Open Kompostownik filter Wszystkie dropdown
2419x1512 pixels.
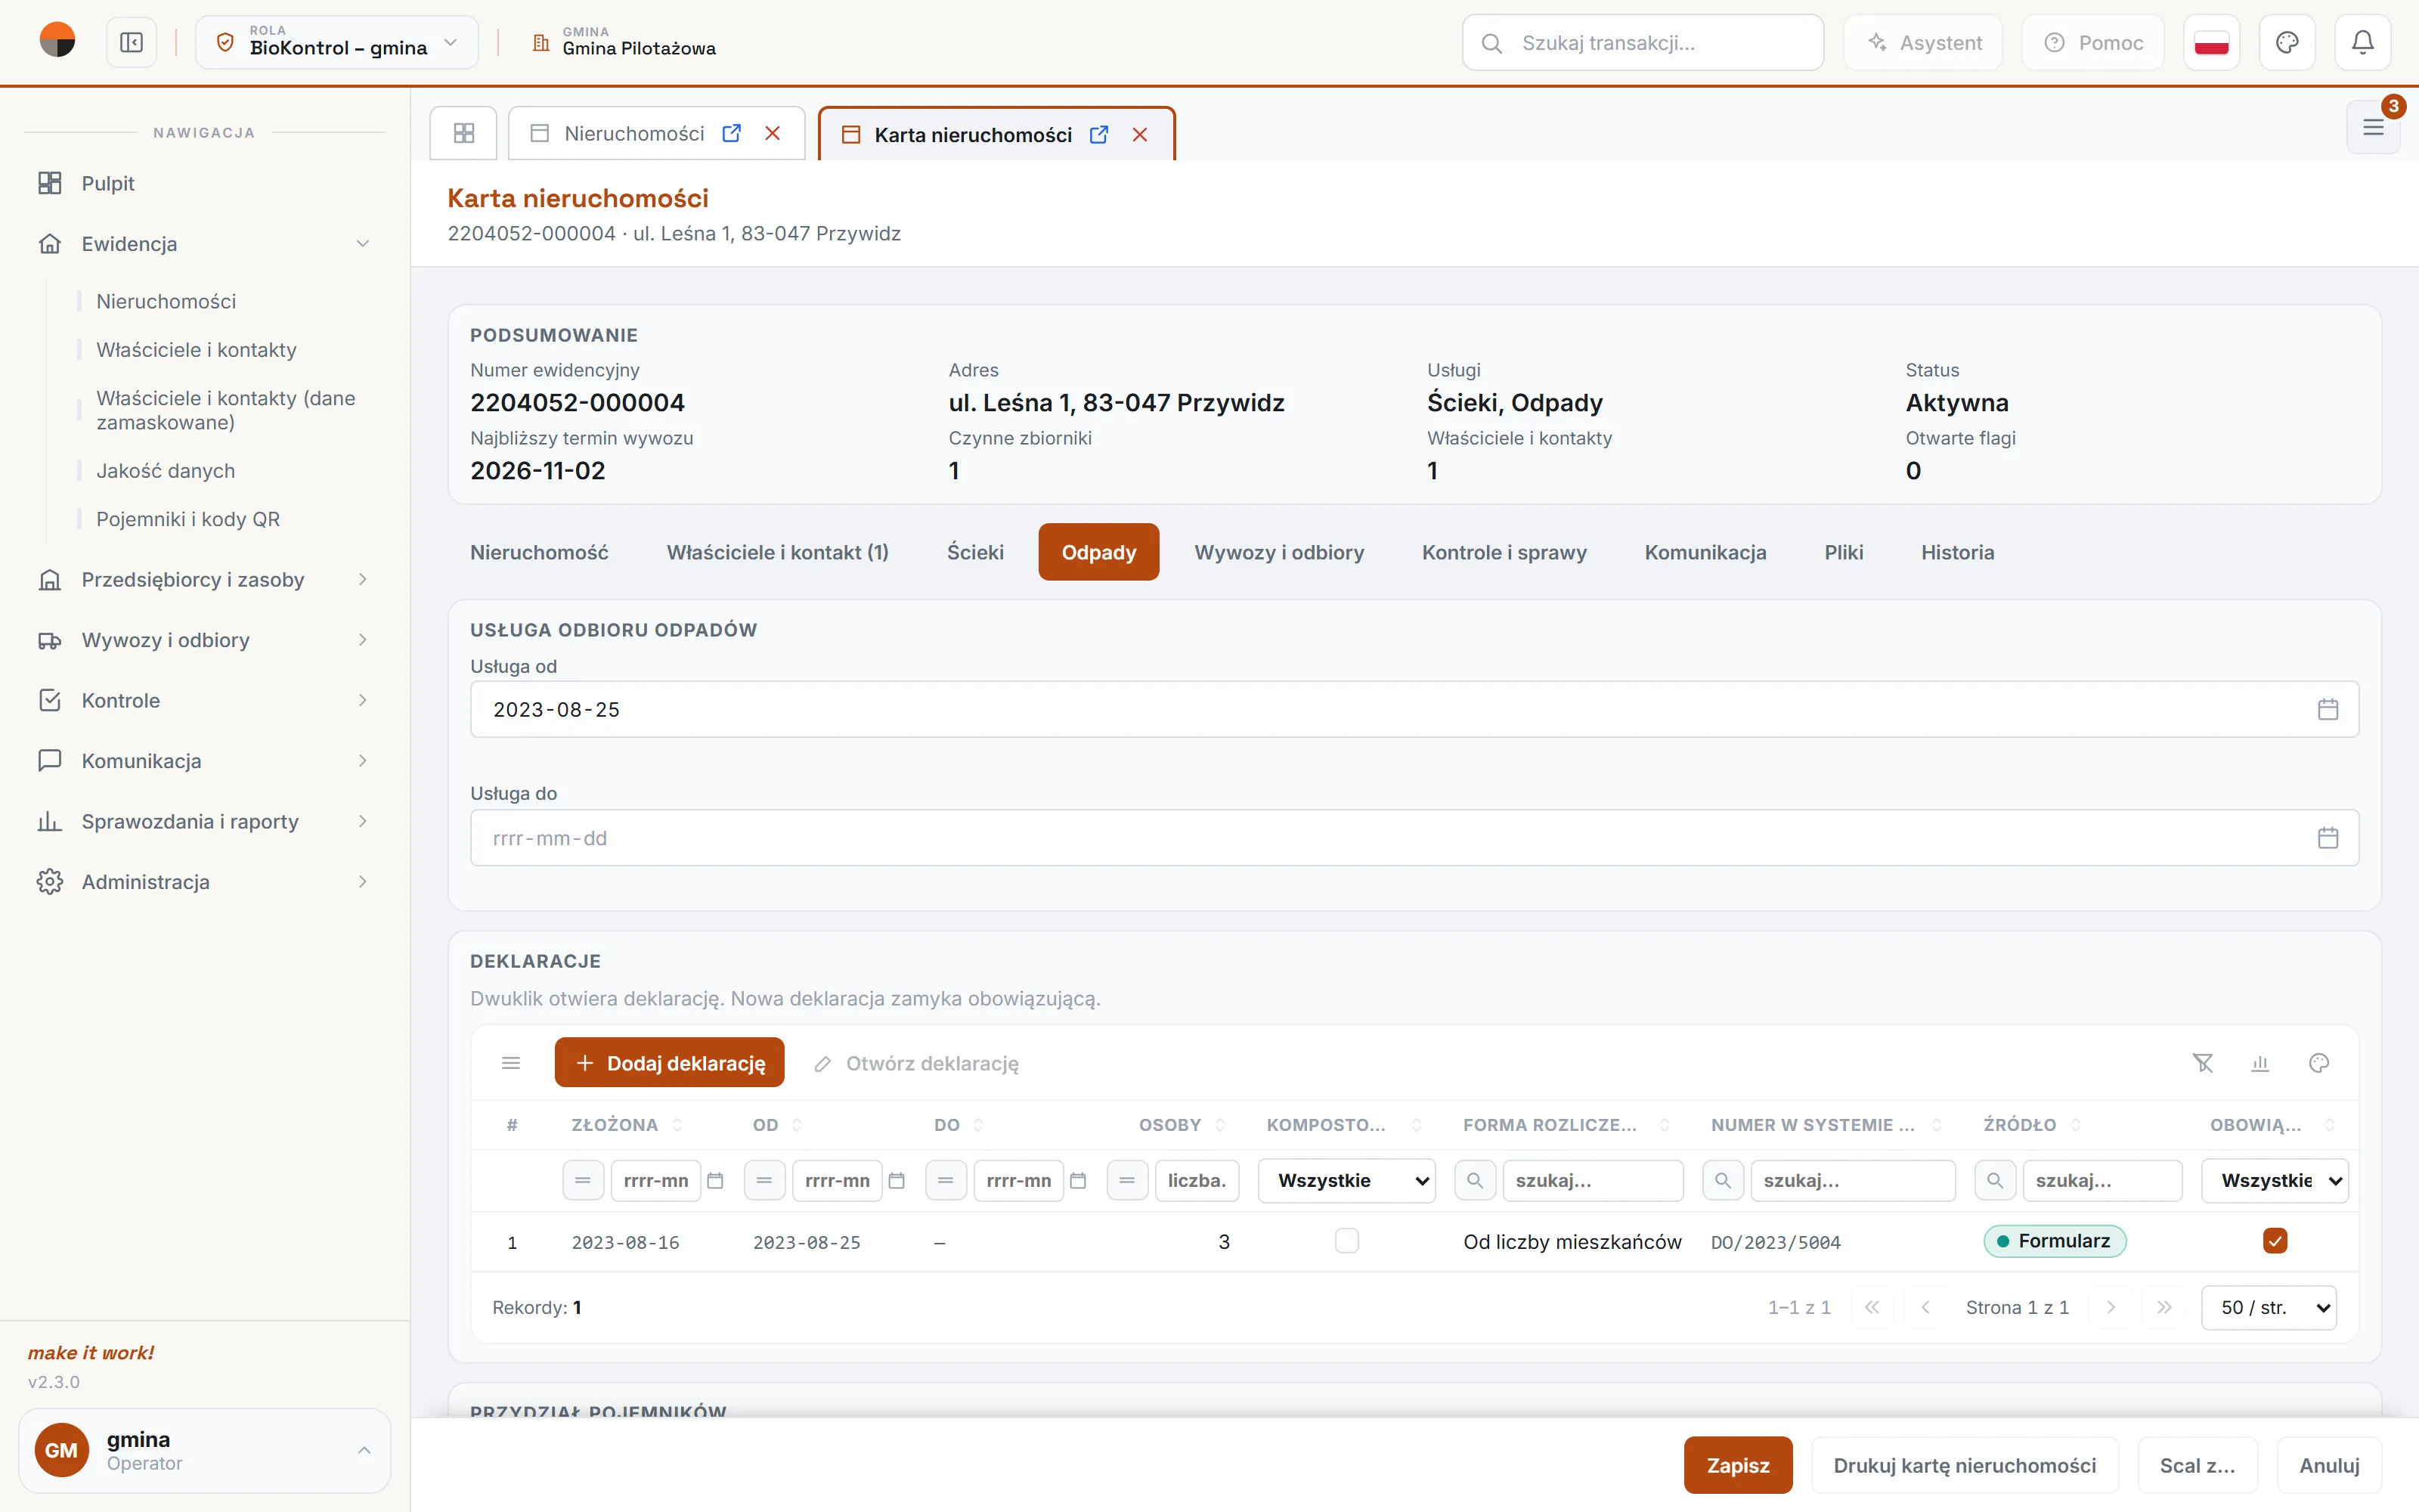pyautogui.click(x=1346, y=1181)
